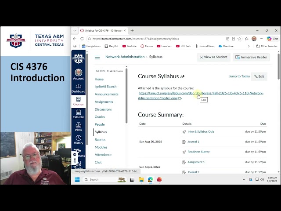Open a new browser tab with plus icon
Screen dimensions: 281x211
click(x=132, y=31)
